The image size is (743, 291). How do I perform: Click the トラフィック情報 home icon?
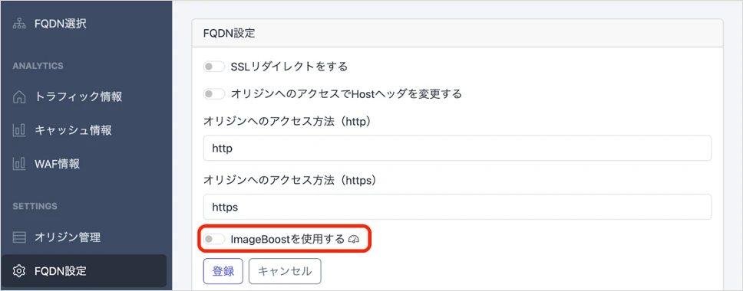click(x=19, y=96)
